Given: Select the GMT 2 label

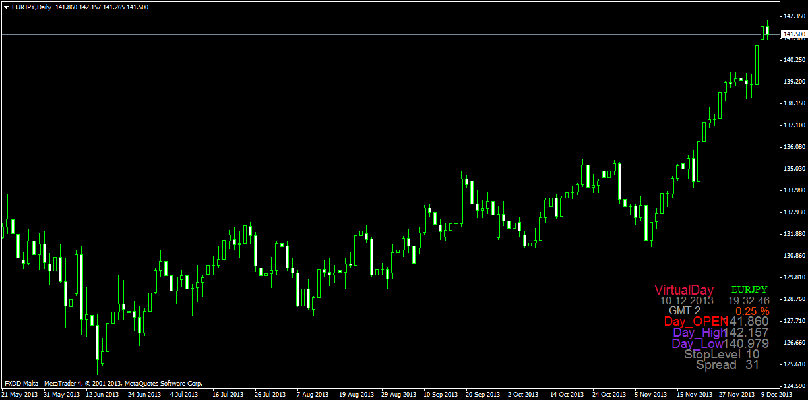Looking at the screenshot, I should click(x=685, y=310).
